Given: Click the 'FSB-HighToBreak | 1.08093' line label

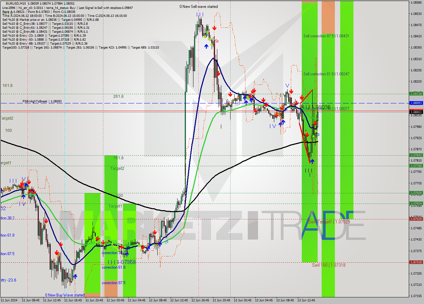Looking at the screenshot, I should [x=42, y=101].
